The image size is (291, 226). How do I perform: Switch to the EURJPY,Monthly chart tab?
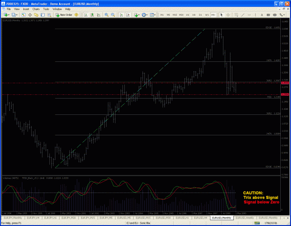(x=13, y=218)
